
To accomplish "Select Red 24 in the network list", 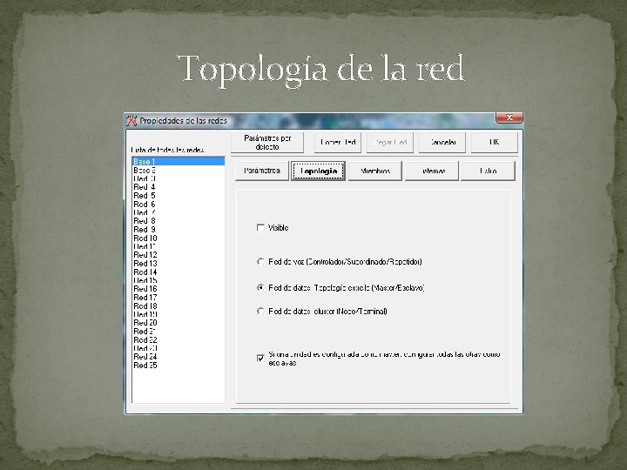I will (x=179, y=357).
